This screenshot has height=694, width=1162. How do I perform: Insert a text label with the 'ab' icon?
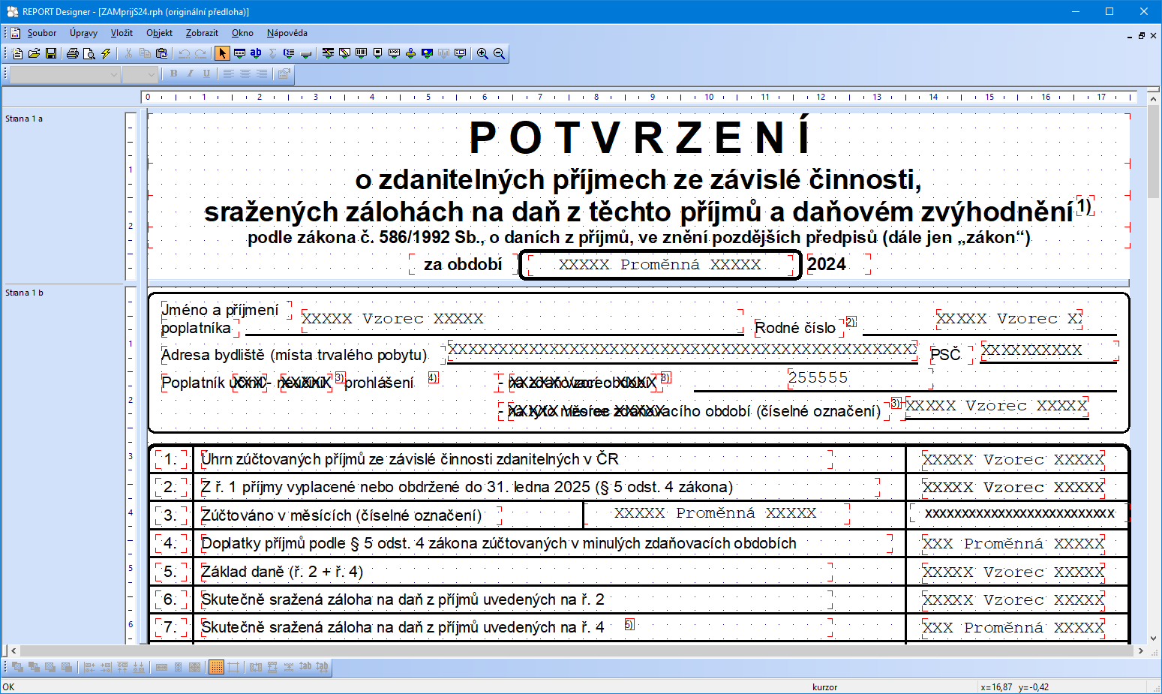256,53
